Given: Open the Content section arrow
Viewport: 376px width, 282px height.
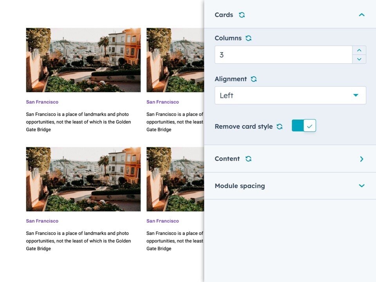Looking at the screenshot, I should pos(362,159).
